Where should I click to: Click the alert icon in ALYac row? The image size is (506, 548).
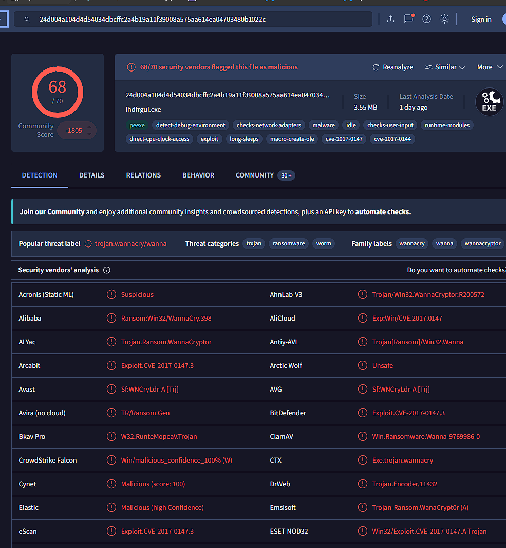[111, 342]
